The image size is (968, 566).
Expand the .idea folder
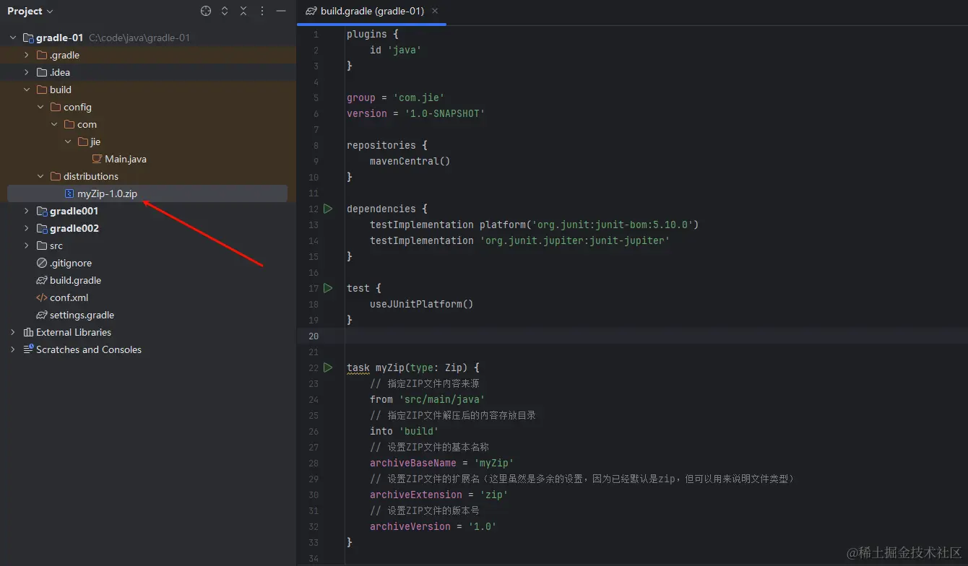point(27,72)
